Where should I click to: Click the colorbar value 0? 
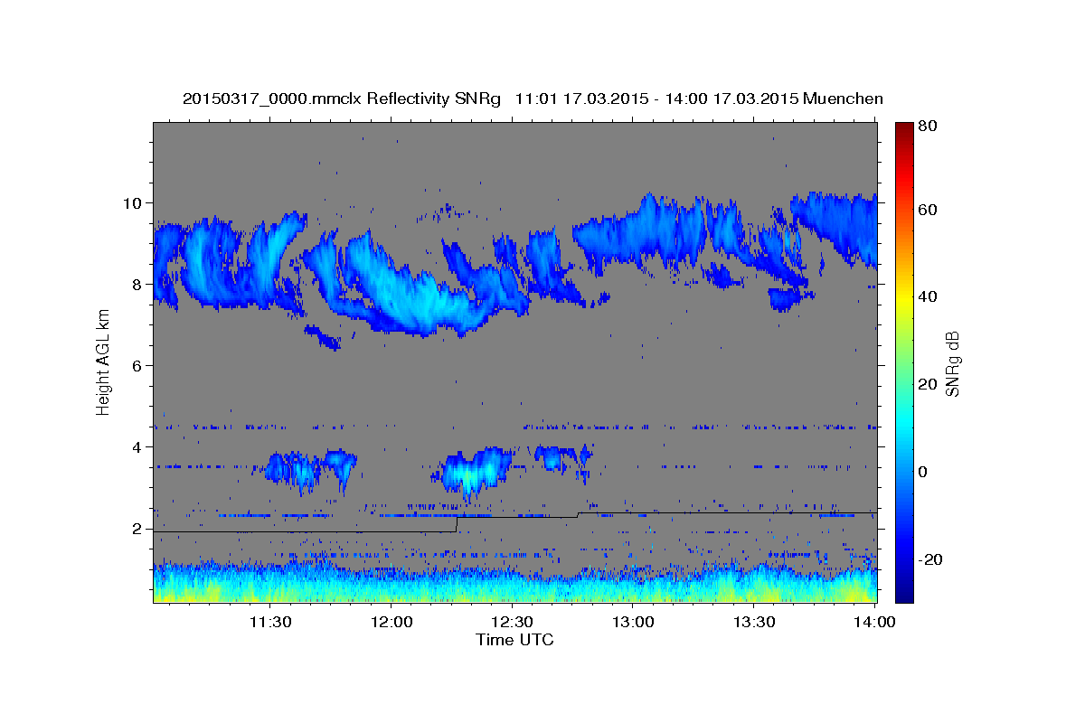(x=923, y=472)
